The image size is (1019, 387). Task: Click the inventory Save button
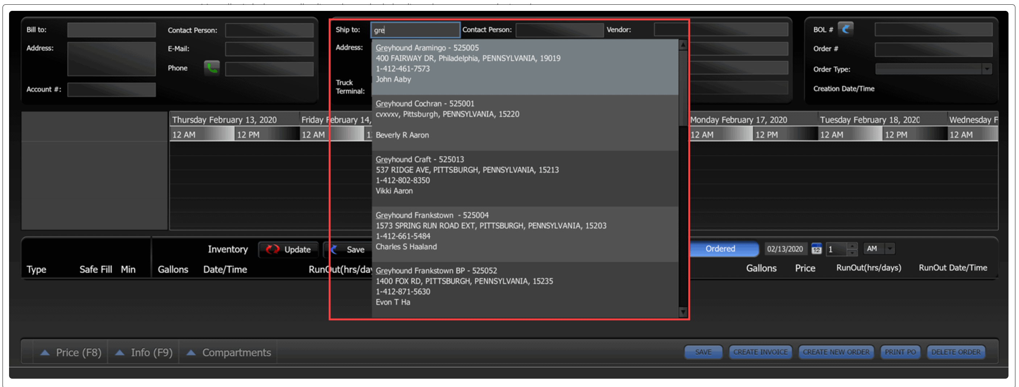point(348,249)
